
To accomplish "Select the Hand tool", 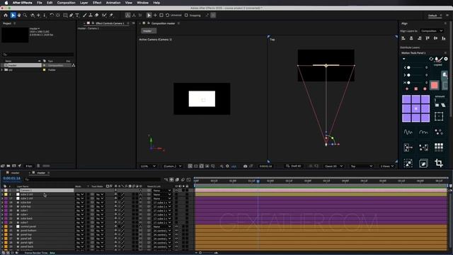I will point(19,16).
